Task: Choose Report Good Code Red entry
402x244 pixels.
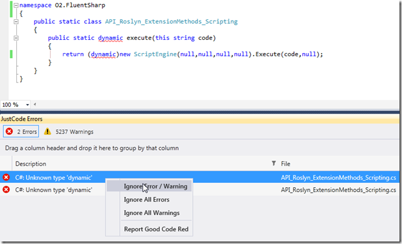Action: 156,229
